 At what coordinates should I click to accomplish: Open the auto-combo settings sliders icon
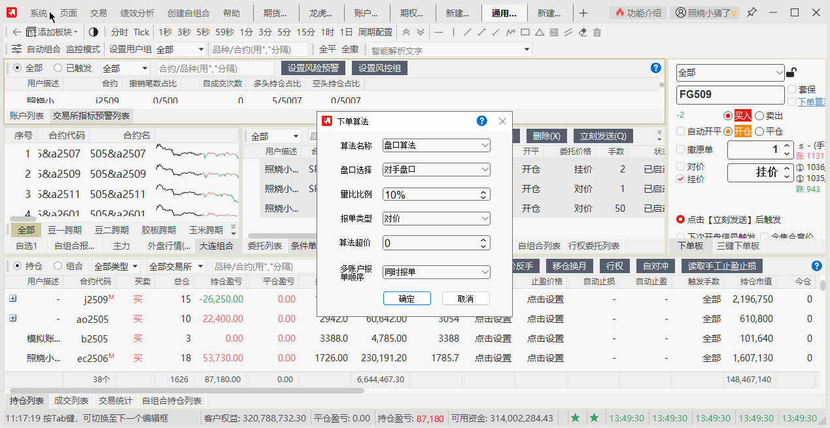(x=16, y=49)
